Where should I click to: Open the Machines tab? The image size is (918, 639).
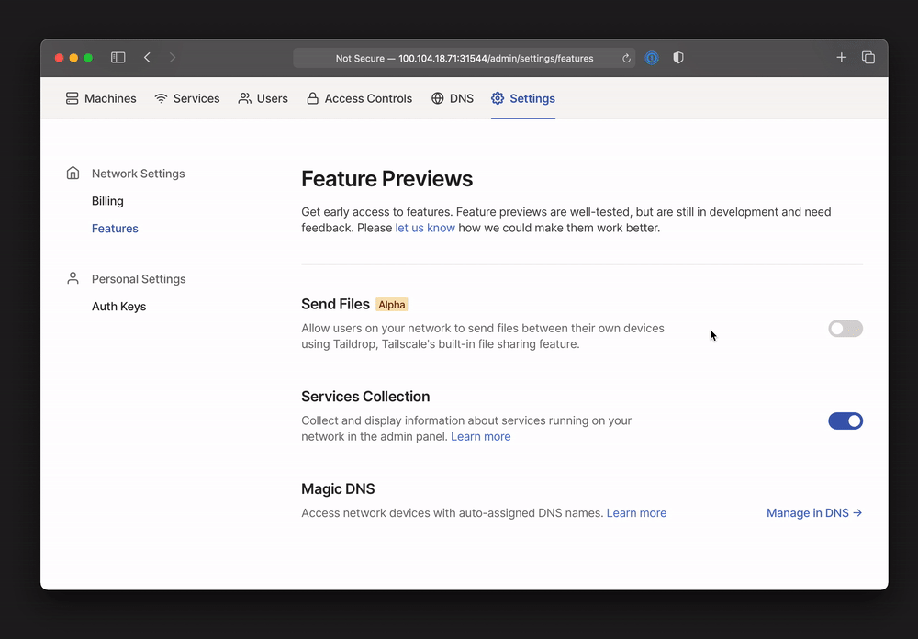pyautogui.click(x=101, y=98)
